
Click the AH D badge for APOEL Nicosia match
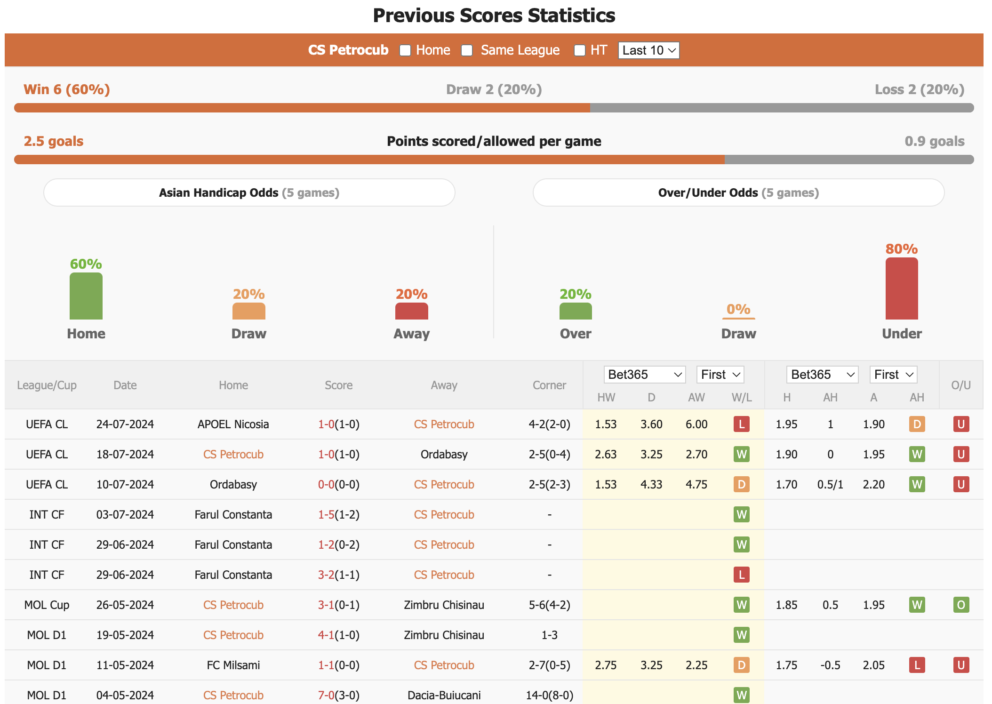coord(917,424)
